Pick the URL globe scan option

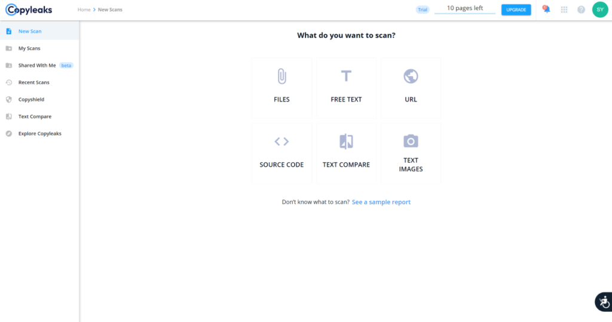(411, 88)
